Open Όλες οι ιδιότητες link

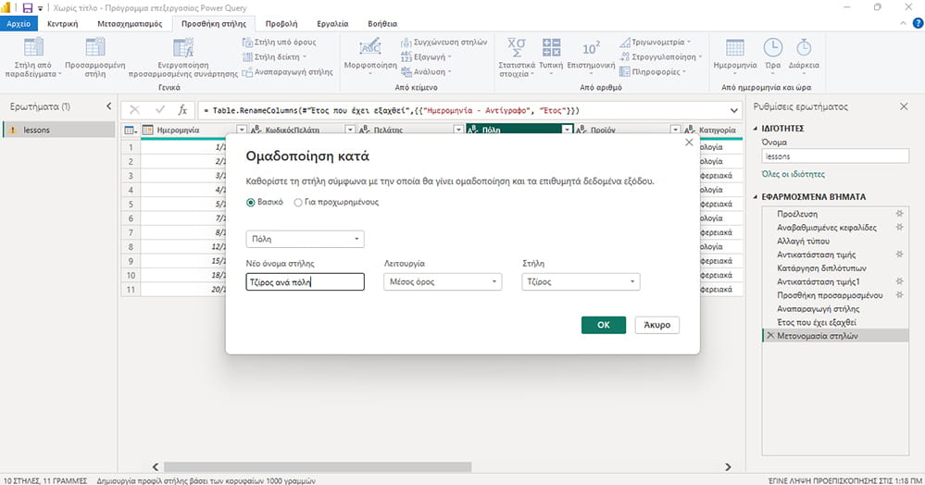coord(794,174)
